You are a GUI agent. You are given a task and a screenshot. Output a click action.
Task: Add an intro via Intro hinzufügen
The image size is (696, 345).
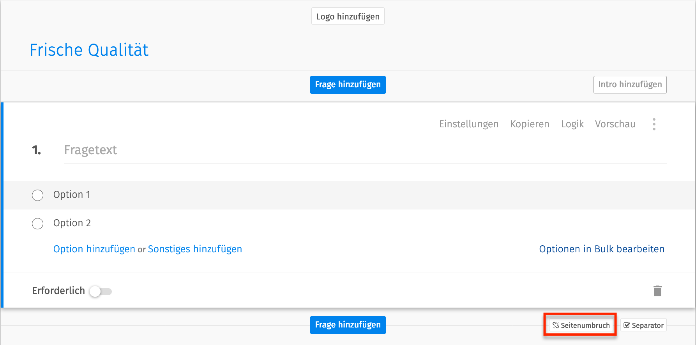[x=630, y=84]
